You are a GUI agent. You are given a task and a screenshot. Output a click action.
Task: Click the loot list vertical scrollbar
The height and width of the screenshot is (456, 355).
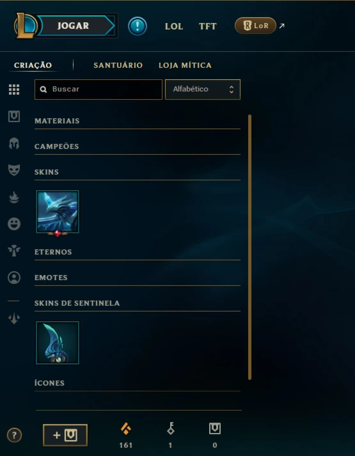249,248
